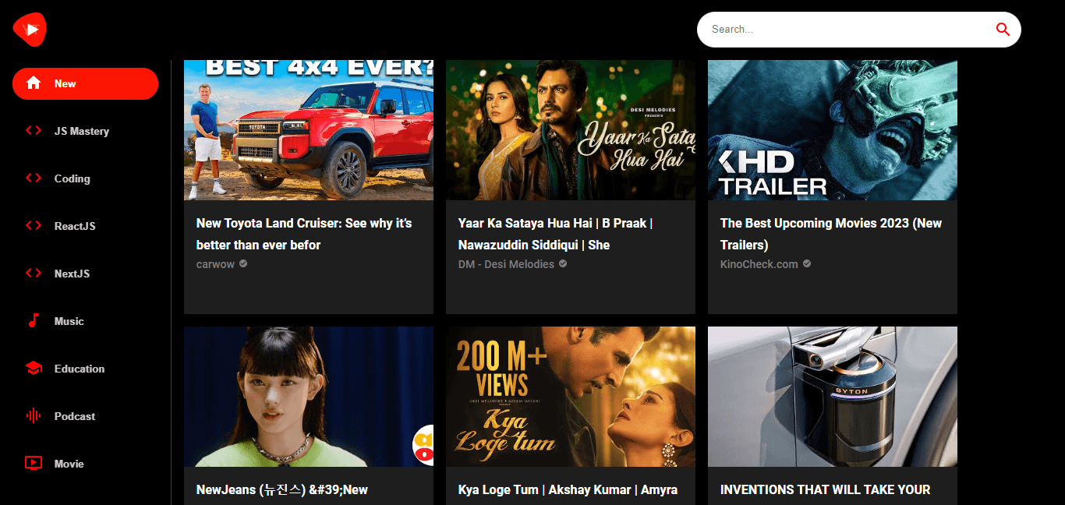Click the red search magnifier icon
The image size is (1065, 505).
tap(1003, 30)
